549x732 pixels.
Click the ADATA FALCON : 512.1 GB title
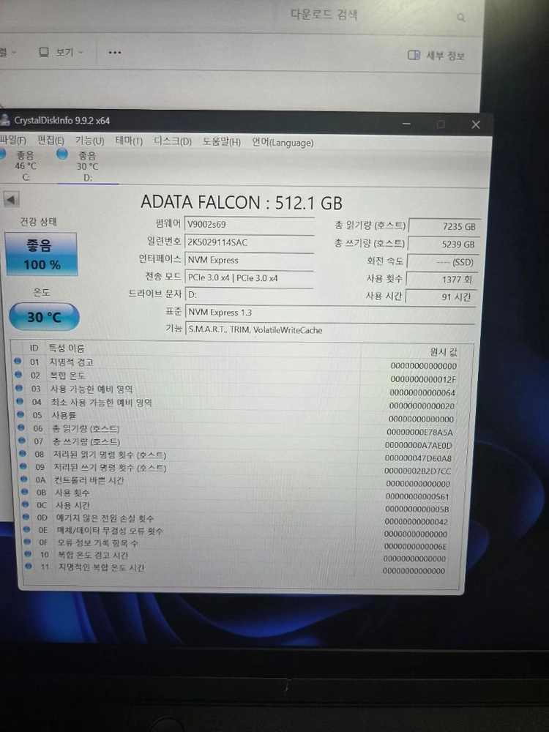click(x=242, y=203)
